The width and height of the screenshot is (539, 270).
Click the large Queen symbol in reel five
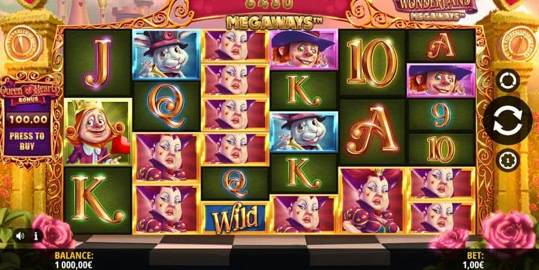[373, 200]
